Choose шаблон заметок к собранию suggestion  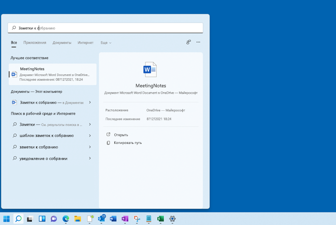52,135
